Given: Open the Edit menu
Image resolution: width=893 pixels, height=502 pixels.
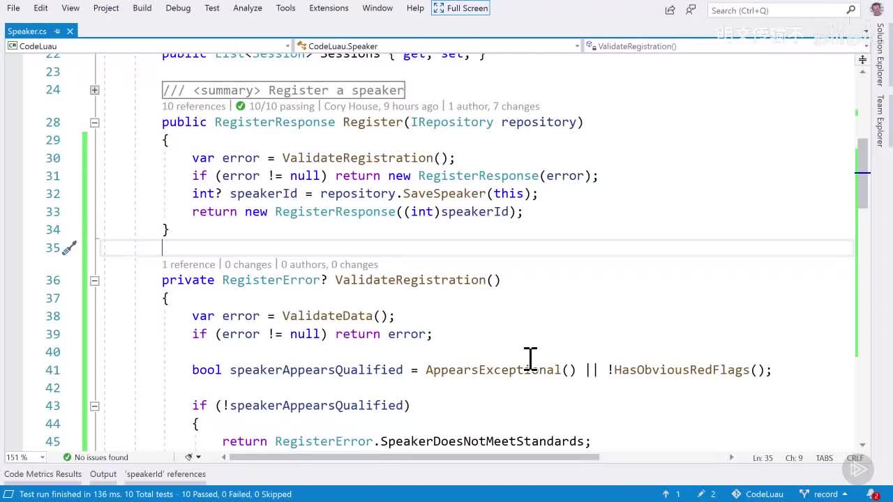Looking at the screenshot, I should click(x=40, y=8).
